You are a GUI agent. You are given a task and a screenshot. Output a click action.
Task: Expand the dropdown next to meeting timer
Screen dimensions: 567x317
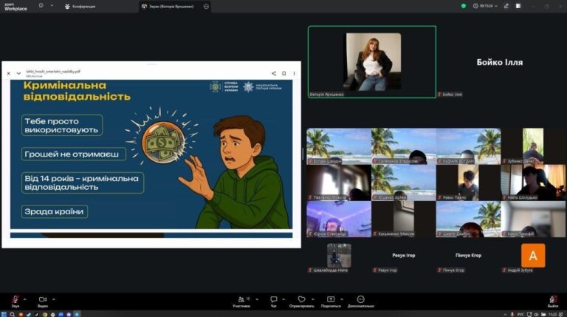click(501, 6)
